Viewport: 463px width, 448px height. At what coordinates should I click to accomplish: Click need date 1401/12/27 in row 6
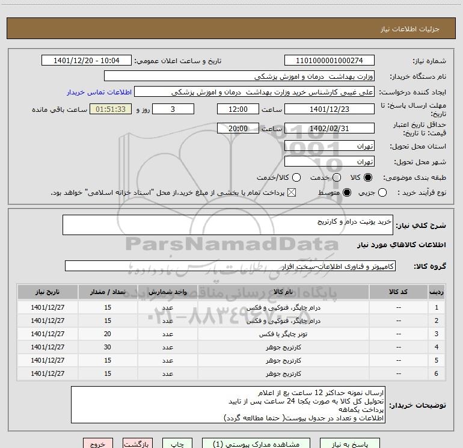click(48, 374)
